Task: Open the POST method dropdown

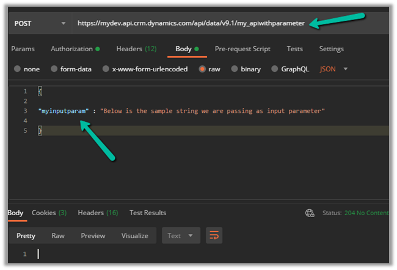Action: 40,23
